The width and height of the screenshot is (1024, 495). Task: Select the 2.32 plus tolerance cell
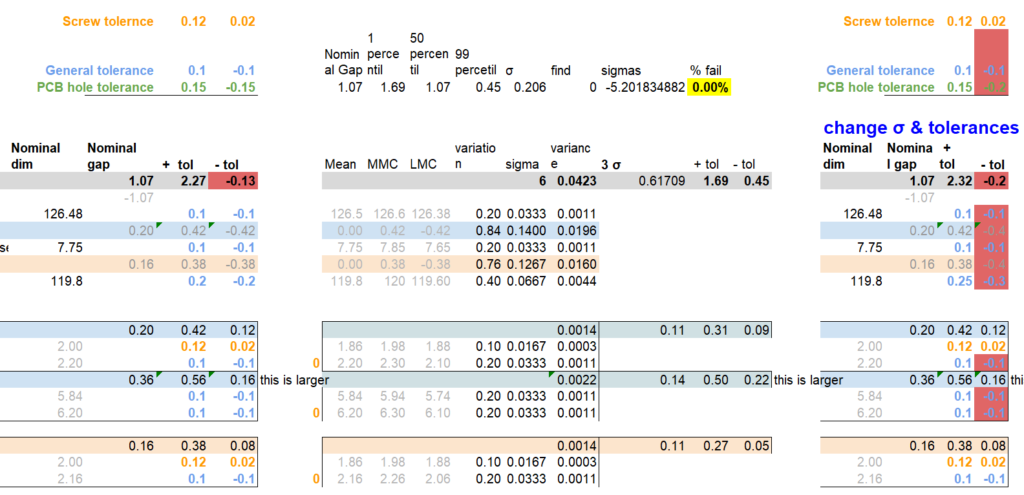coord(959,181)
